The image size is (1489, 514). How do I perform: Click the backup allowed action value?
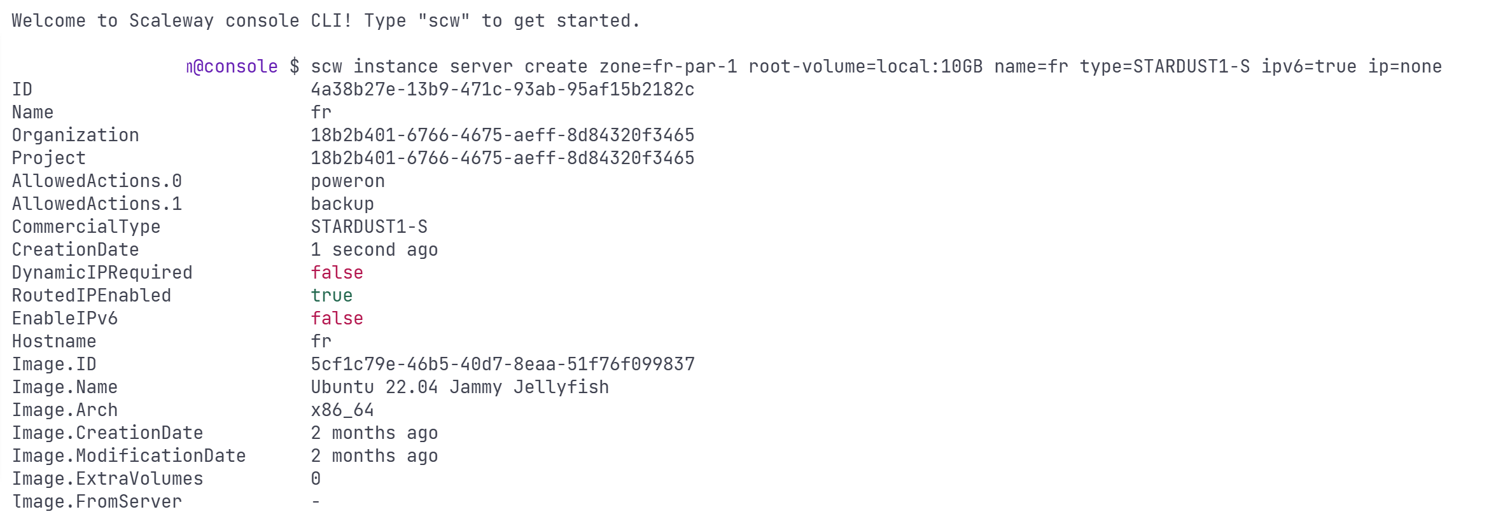click(x=342, y=204)
